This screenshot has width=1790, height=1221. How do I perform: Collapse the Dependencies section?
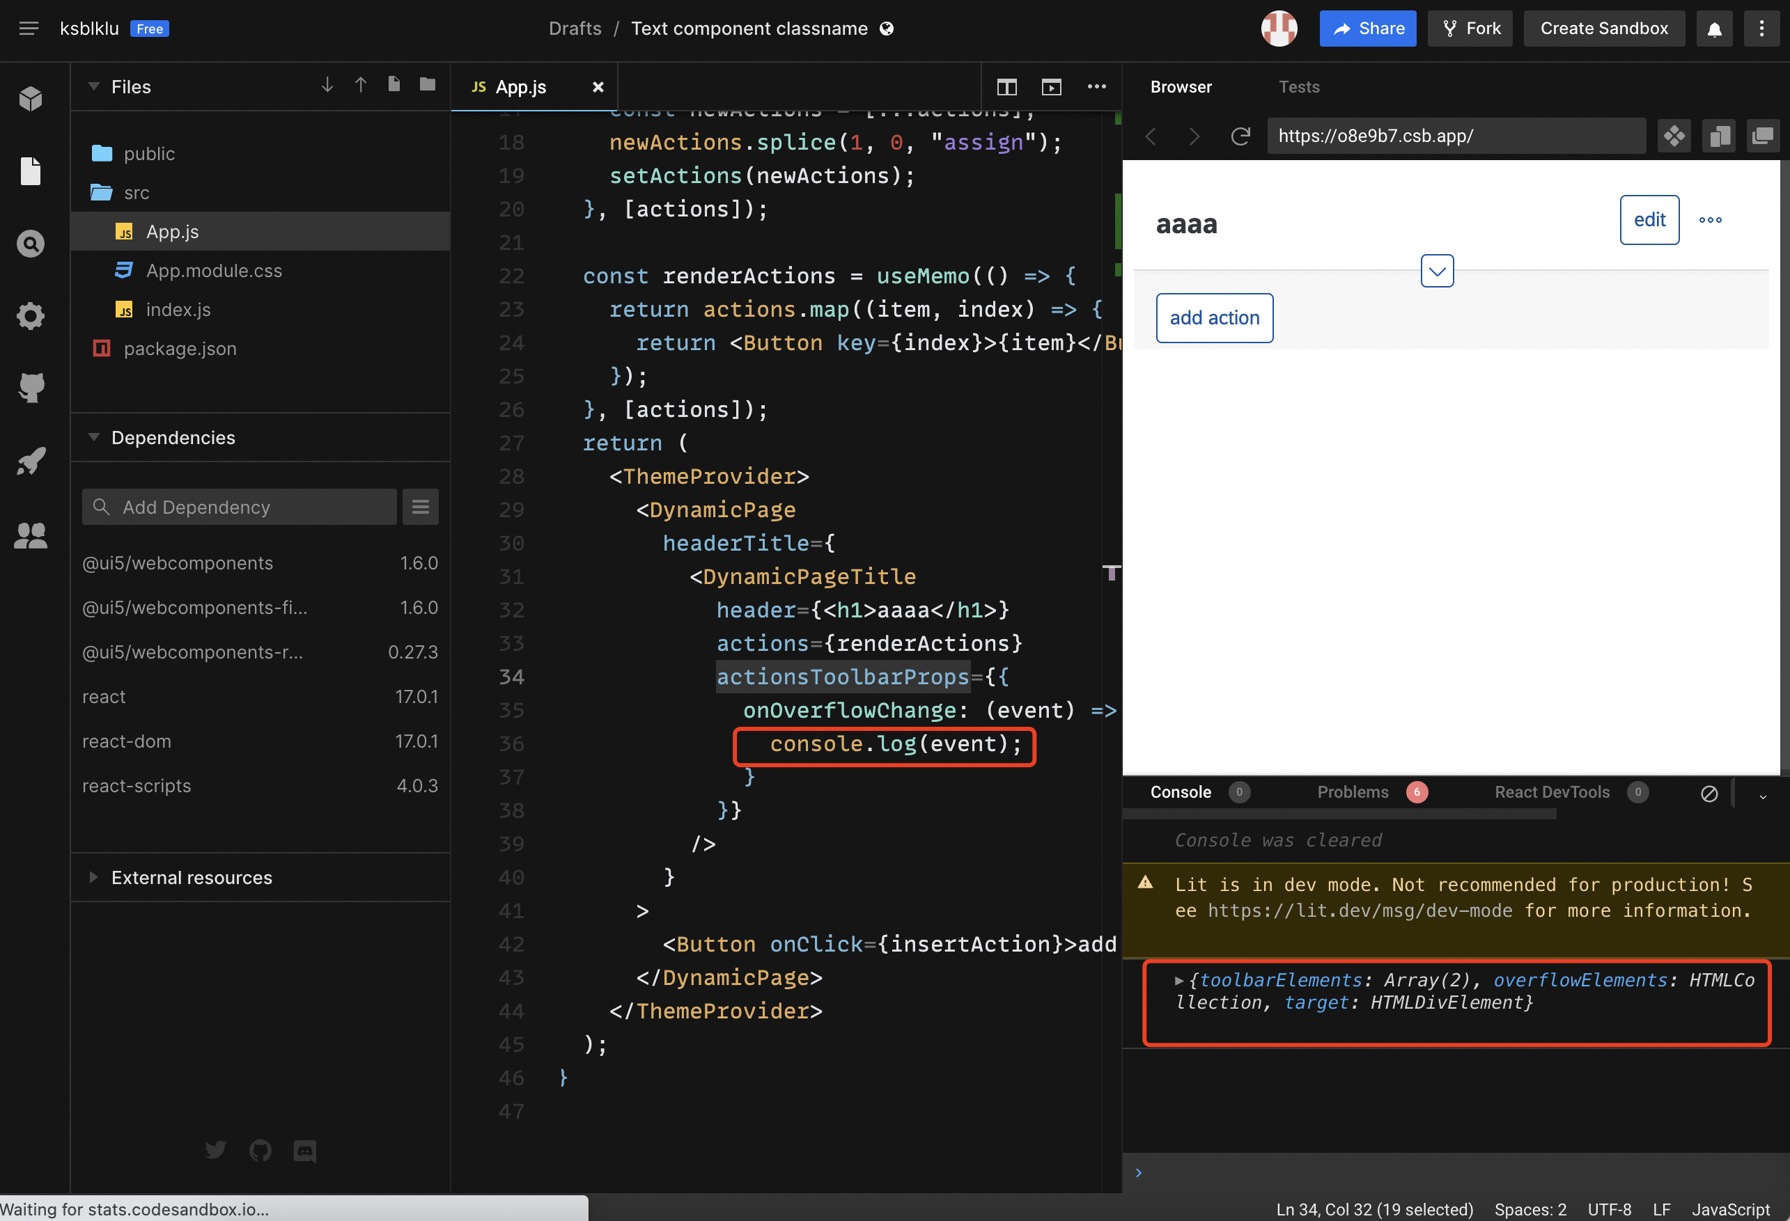click(94, 437)
